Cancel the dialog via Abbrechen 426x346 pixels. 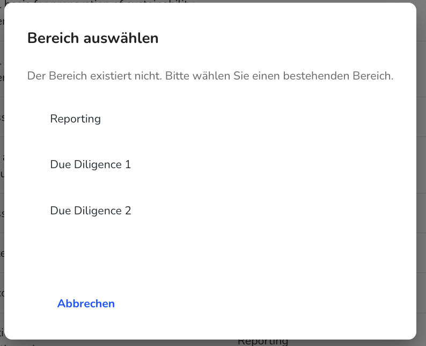pyautogui.click(x=86, y=304)
